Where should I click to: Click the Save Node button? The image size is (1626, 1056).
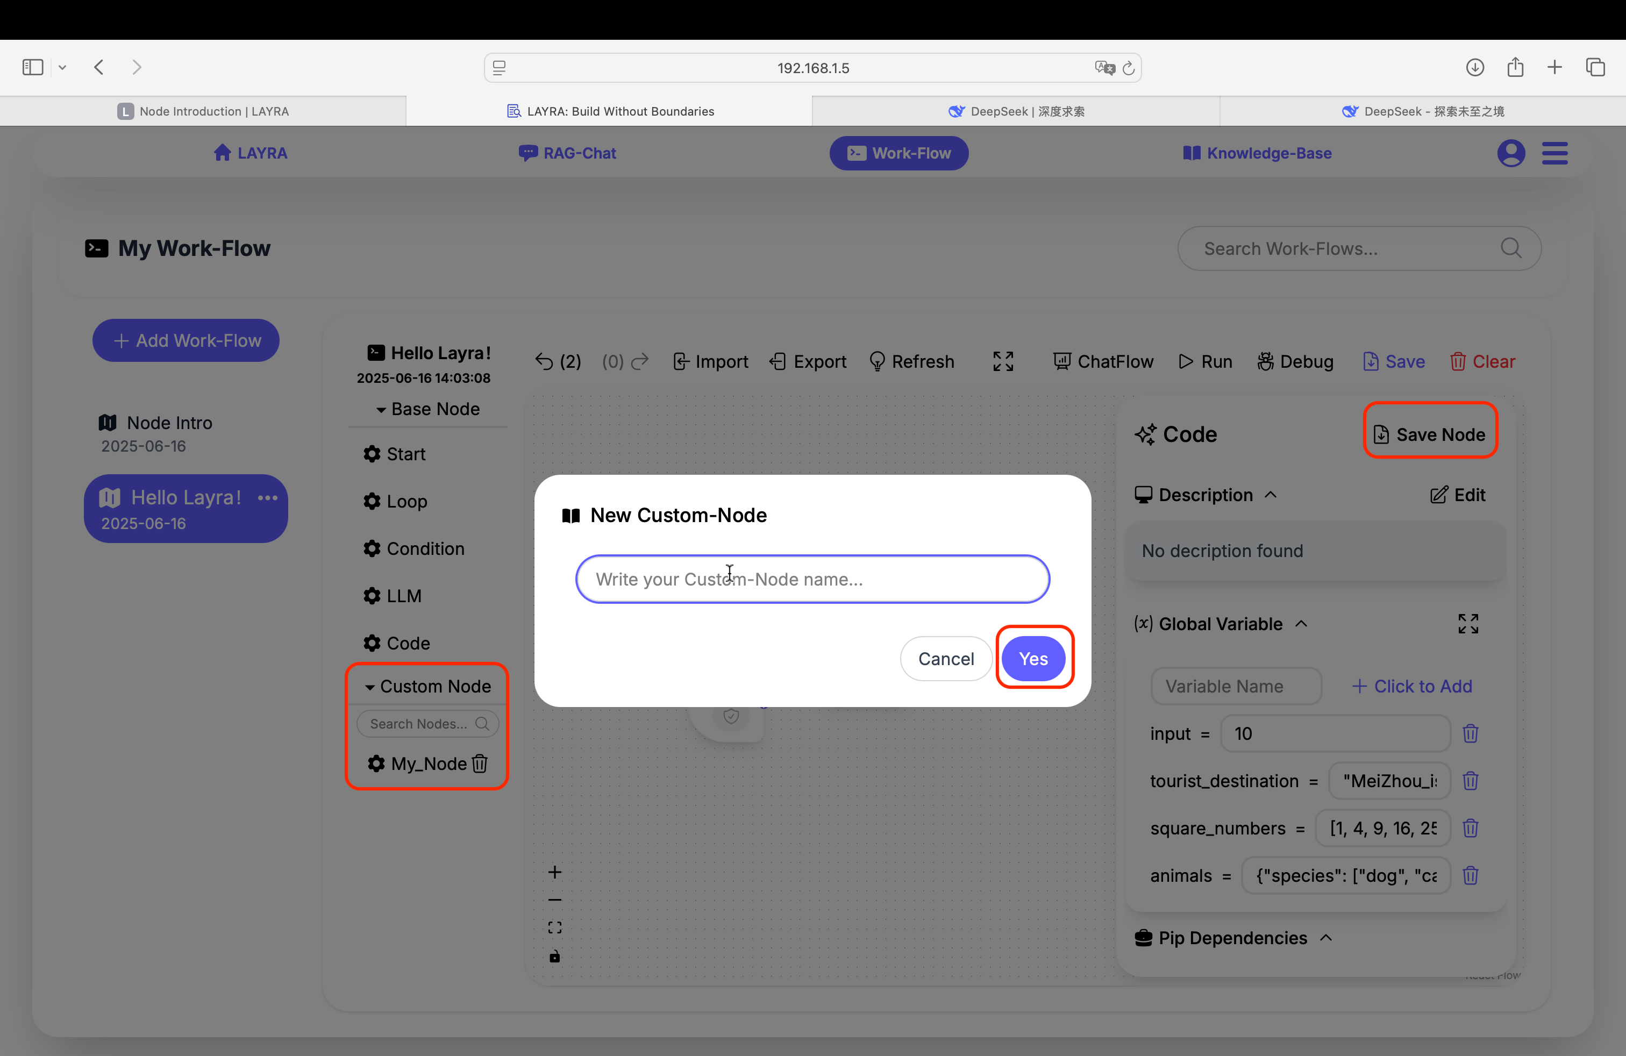1430,434
